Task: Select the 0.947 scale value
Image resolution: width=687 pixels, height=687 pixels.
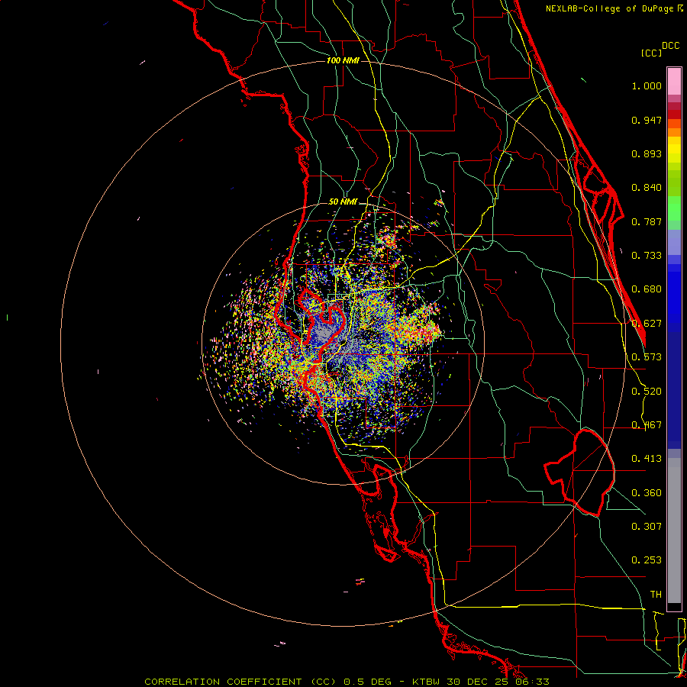Action: click(647, 120)
